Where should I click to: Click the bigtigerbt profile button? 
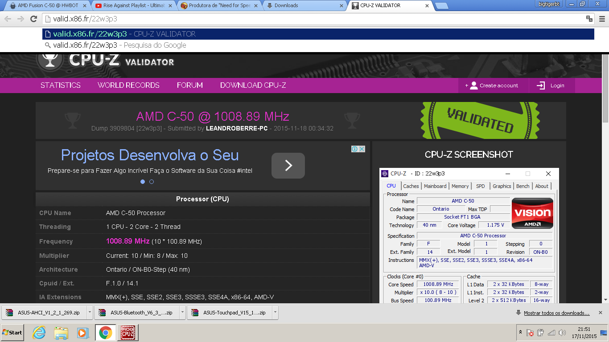548,4
